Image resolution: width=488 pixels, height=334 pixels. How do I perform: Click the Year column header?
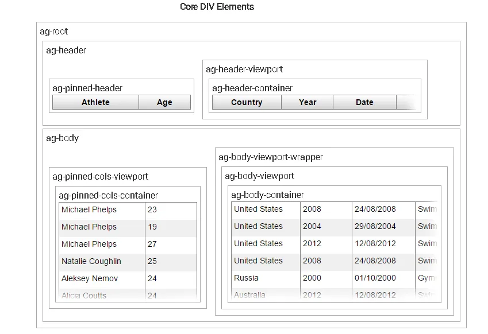308,102
